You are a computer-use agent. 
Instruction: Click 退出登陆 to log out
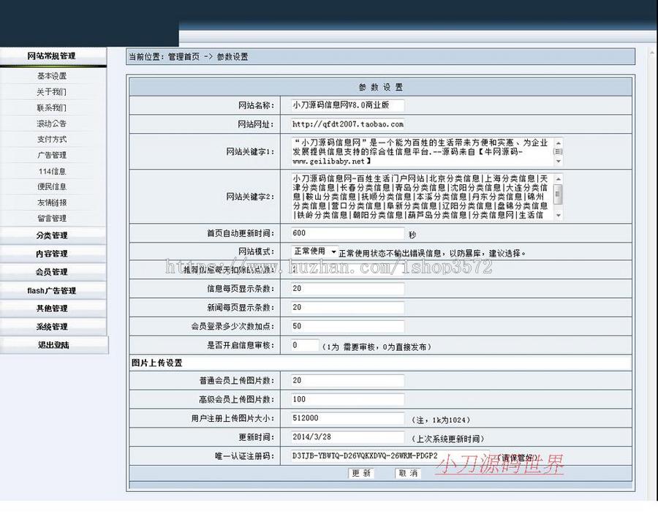(x=51, y=344)
